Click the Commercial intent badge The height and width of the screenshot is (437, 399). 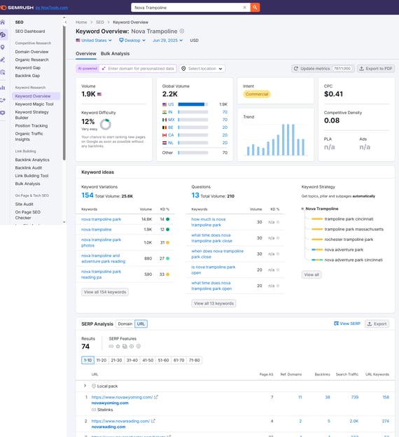(x=257, y=95)
